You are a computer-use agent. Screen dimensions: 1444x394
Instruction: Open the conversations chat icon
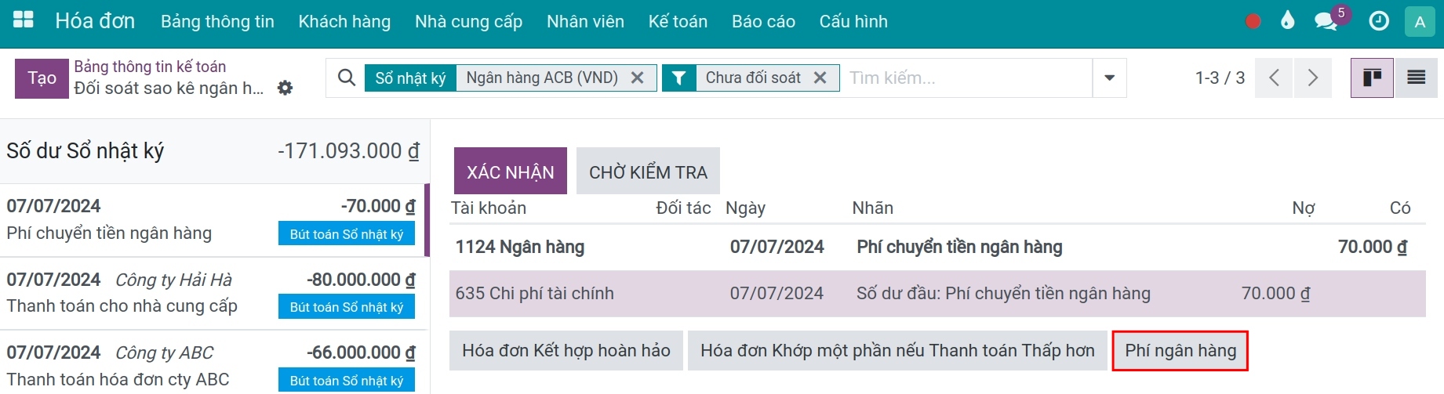1326,21
